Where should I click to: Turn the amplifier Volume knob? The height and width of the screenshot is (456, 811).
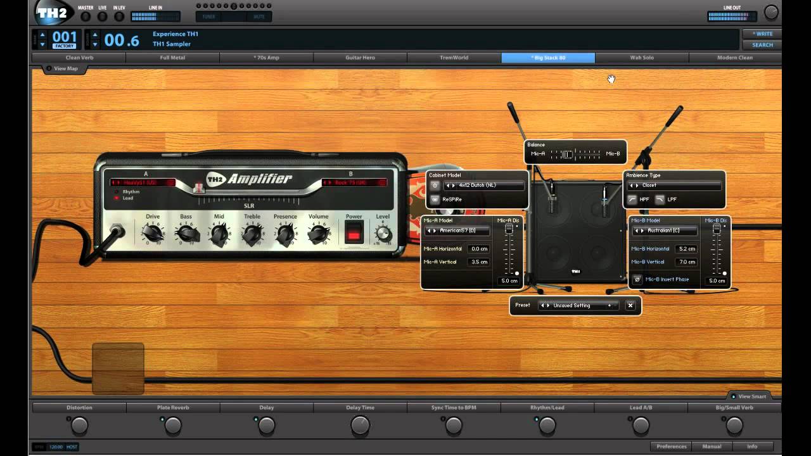[318, 234]
